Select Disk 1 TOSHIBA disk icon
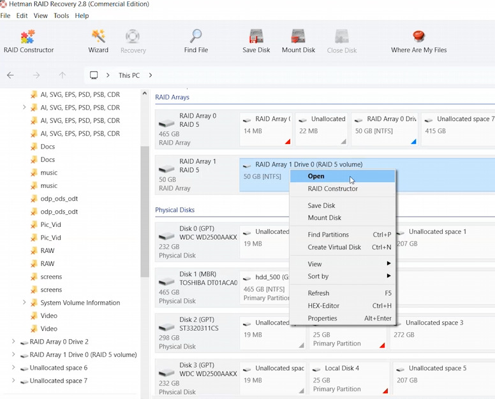 [x=166, y=281]
